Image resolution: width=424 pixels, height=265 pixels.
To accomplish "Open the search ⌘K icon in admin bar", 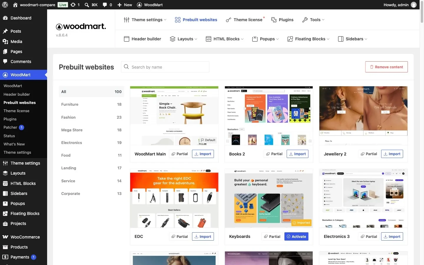I will tap(87, 5).
